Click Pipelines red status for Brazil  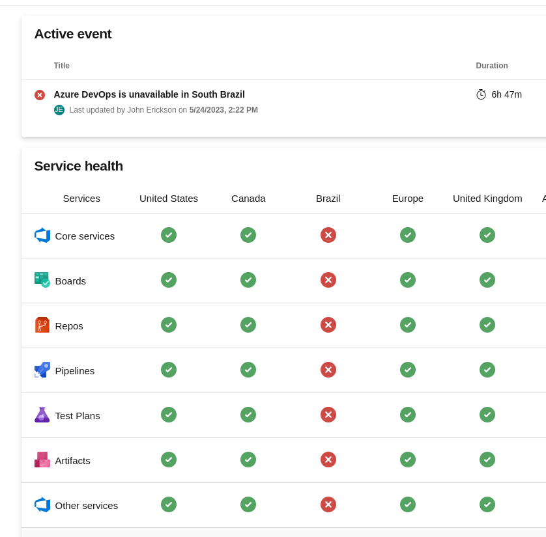click(328, 370)
